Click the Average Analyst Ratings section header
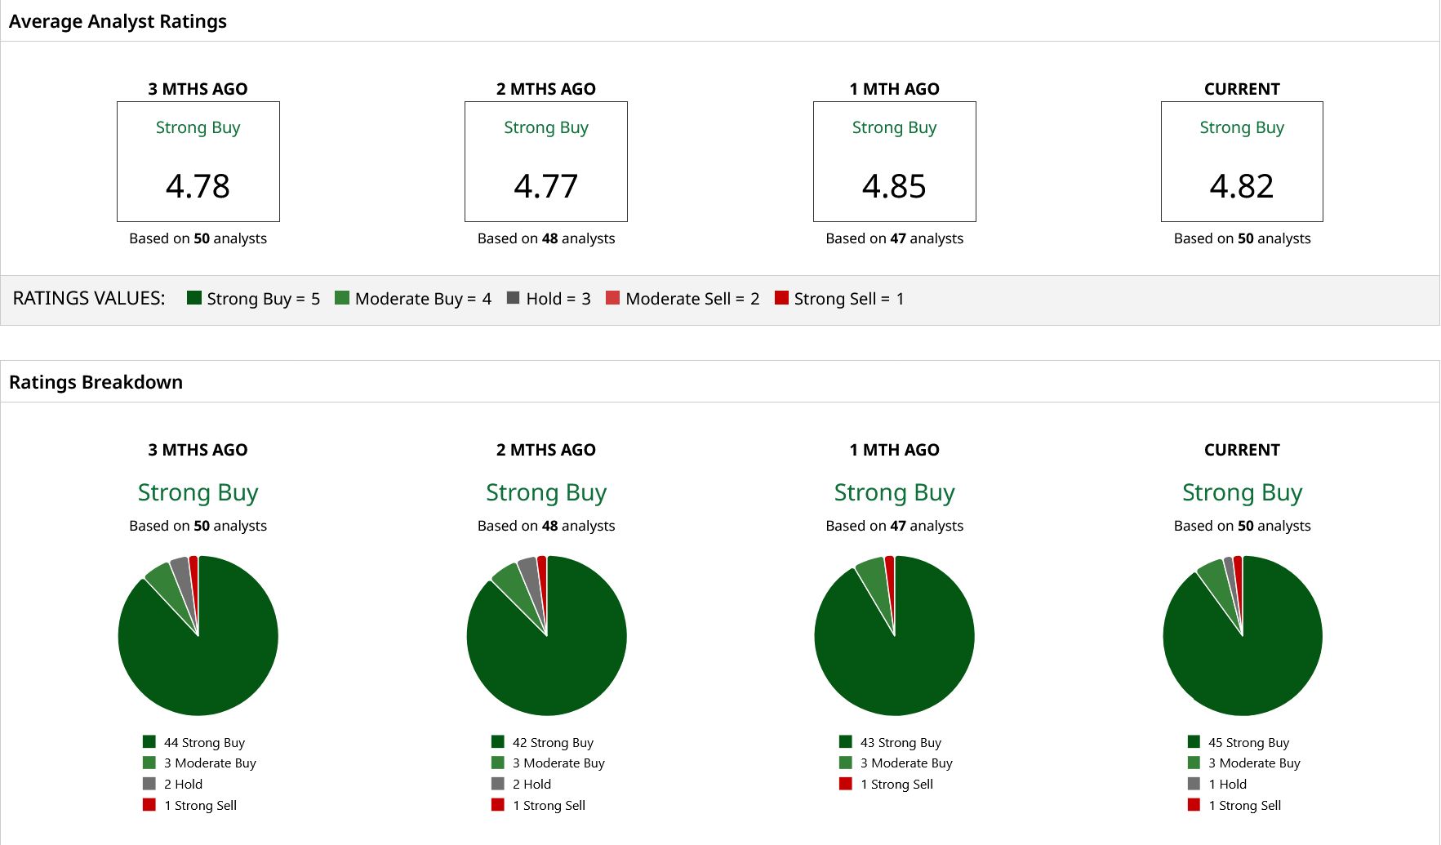The height and width of the screenshot is (845, 1441). [x=118, y=21]
